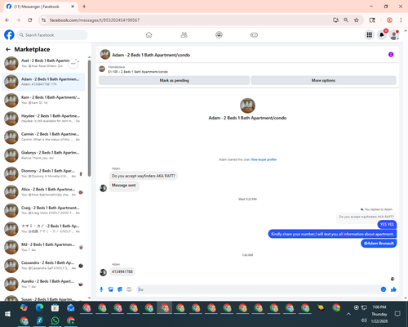Click the voice clip microphone icon
This screenshot has height=327, width=408.
click(101, 289)
